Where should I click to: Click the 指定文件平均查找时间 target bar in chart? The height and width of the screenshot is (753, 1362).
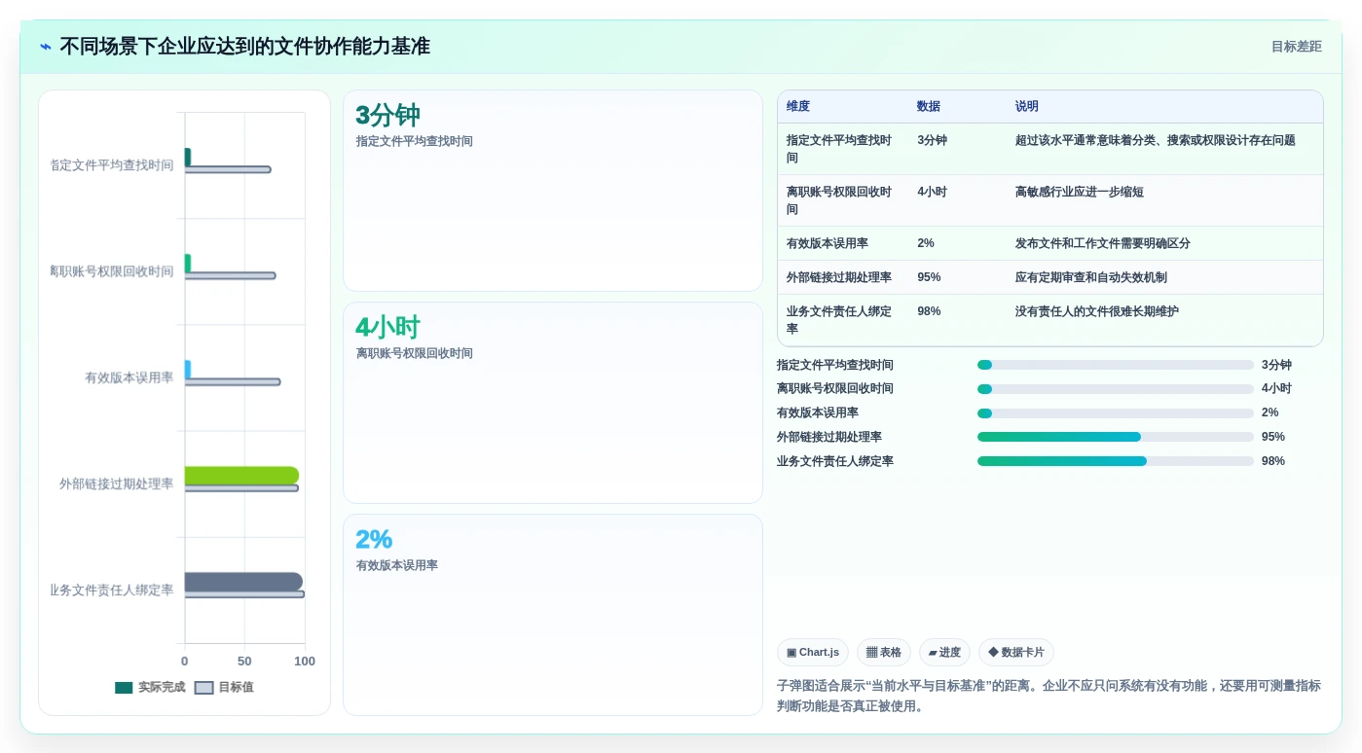pyautogui.click(x=228, y=169)
